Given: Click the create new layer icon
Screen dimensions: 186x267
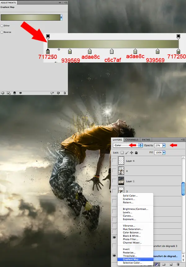Looking at the screenshot, I should pyautogui.click(x=171, y=265).
